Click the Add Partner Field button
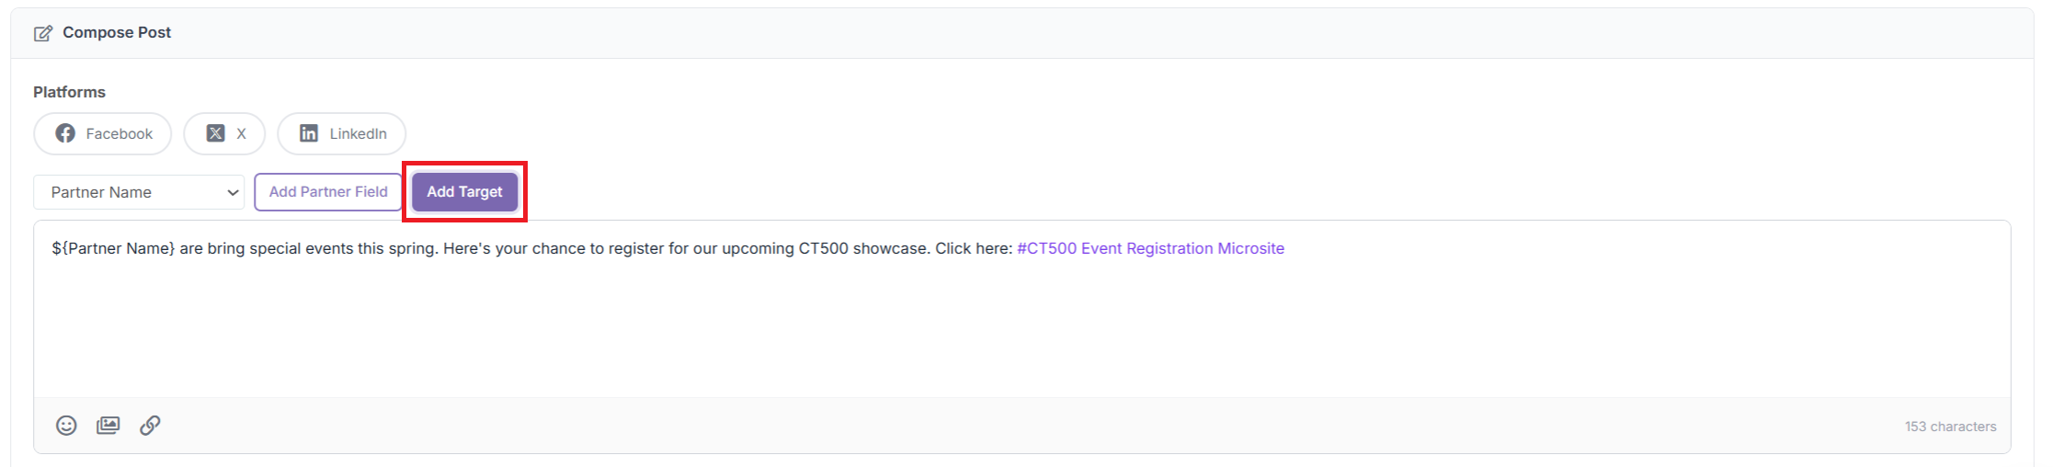Image resolution: width=2053 pixels, height=467 pixels. [x=328, y=192]
